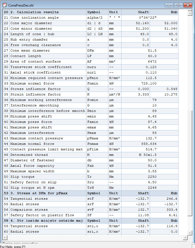Select Hub comparison stress value 333.4
The width and height of the screenshot is (195, 248).
point(172,210)
